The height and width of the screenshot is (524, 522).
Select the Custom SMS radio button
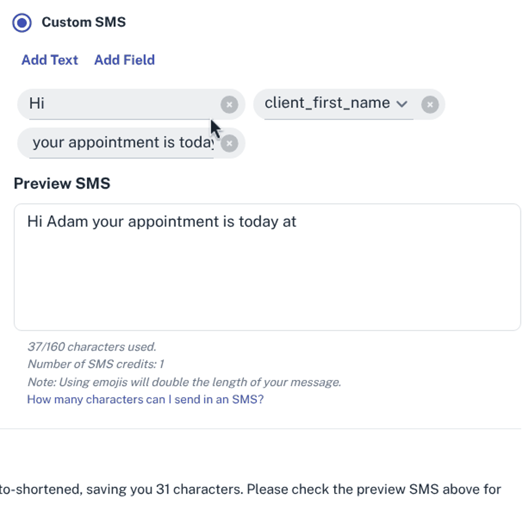[22, 22]
